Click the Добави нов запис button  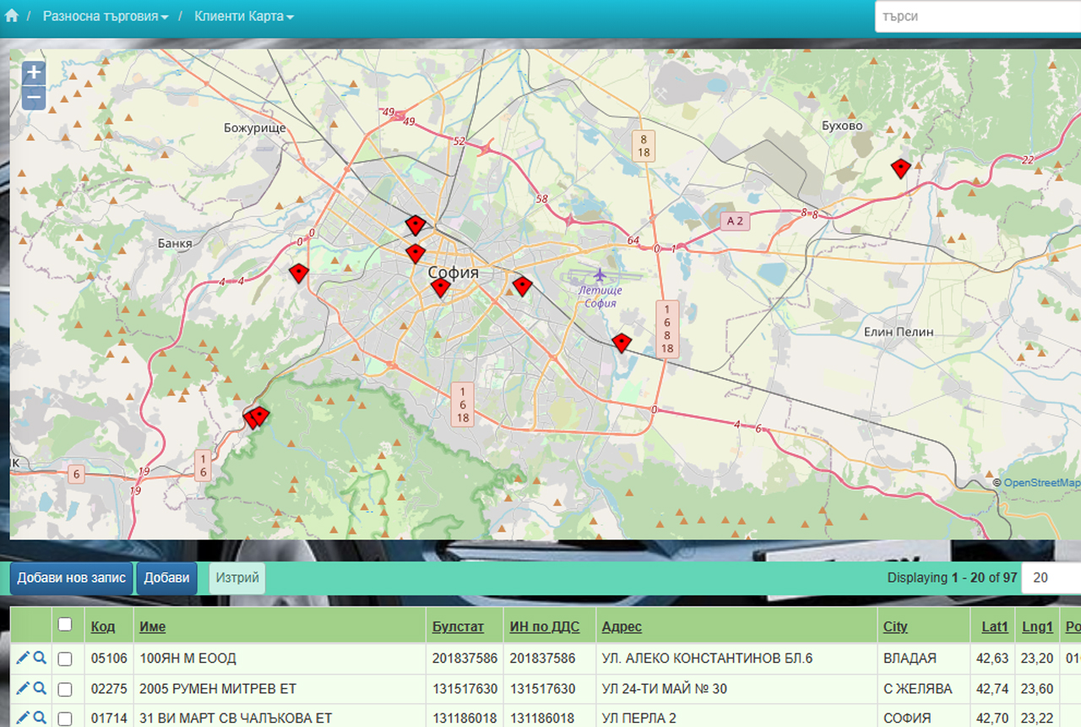72,578
